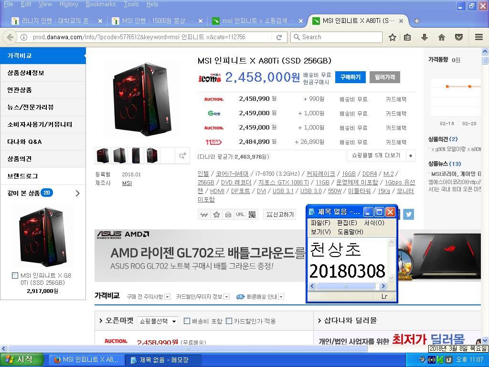Click the iCOMS seller logo
This screenshot has width=489, height=367.
click(210, 78)
